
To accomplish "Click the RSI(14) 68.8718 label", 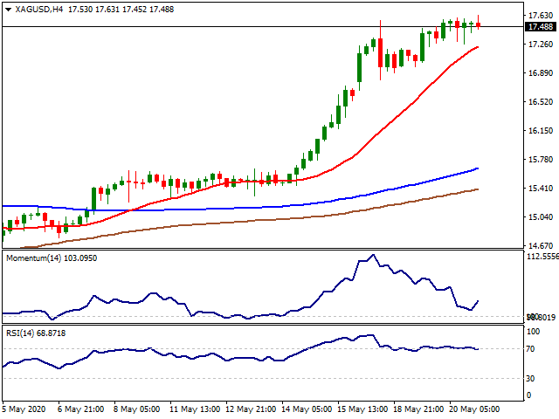I will (x=36, y=333).
